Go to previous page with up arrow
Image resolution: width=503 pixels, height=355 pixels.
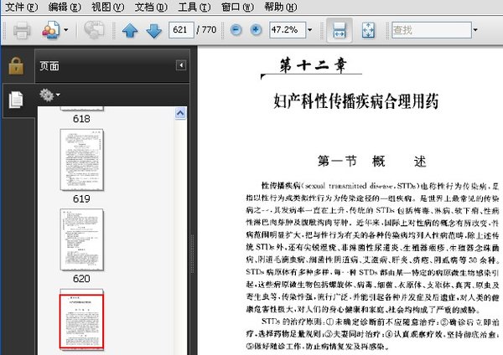[x=130, y=30]
